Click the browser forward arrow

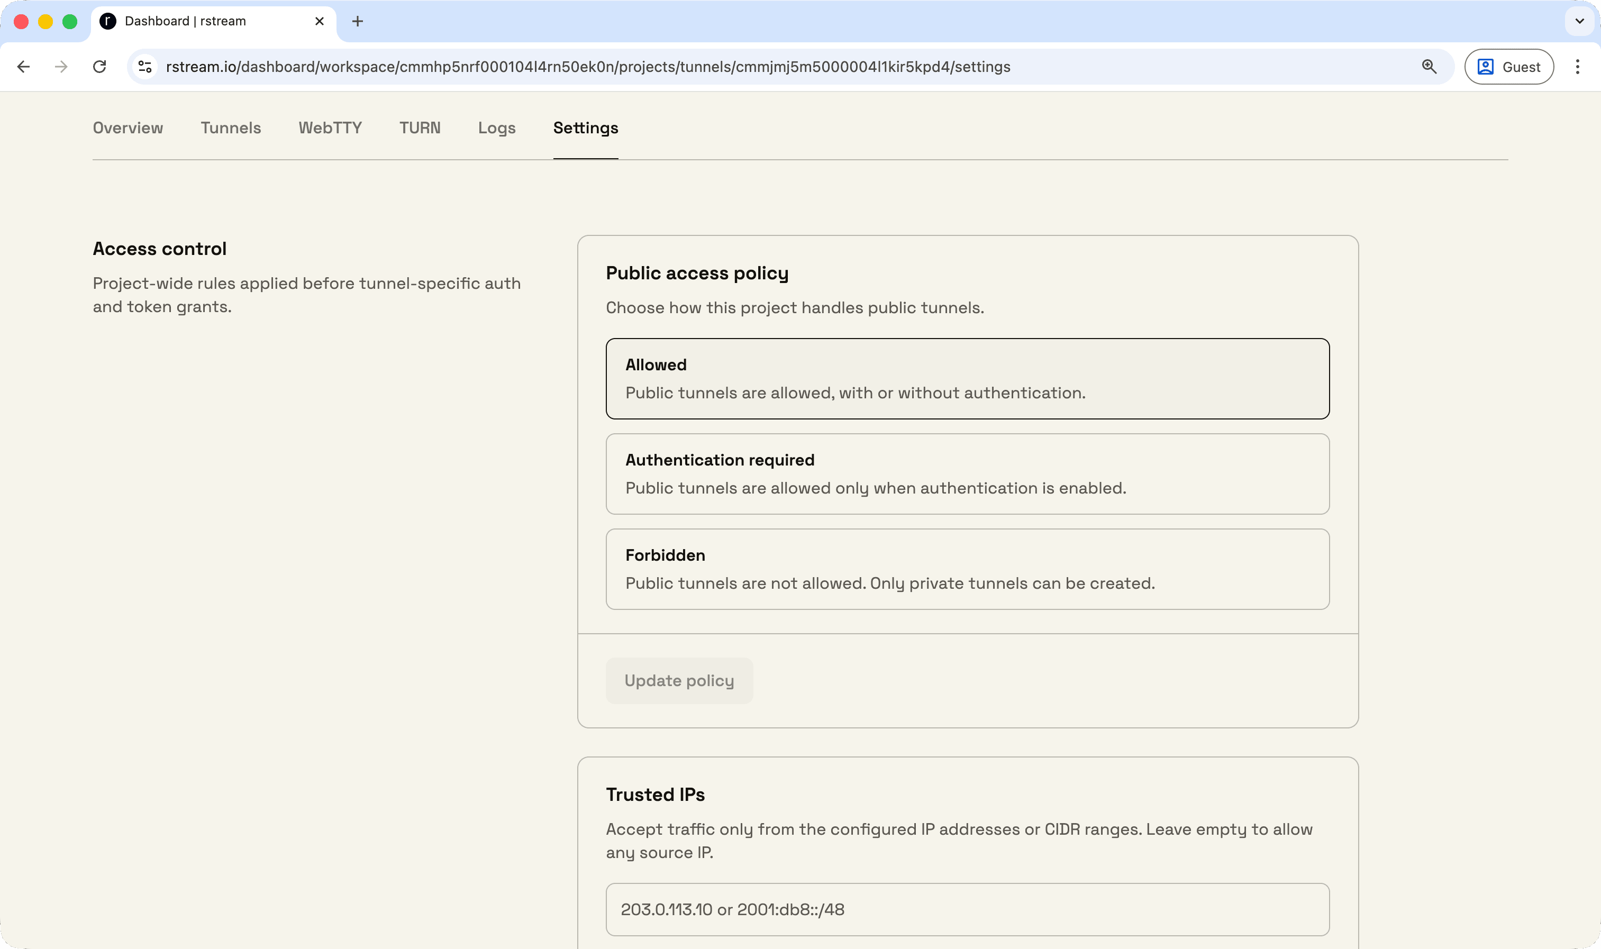click(x=61, y=67)
